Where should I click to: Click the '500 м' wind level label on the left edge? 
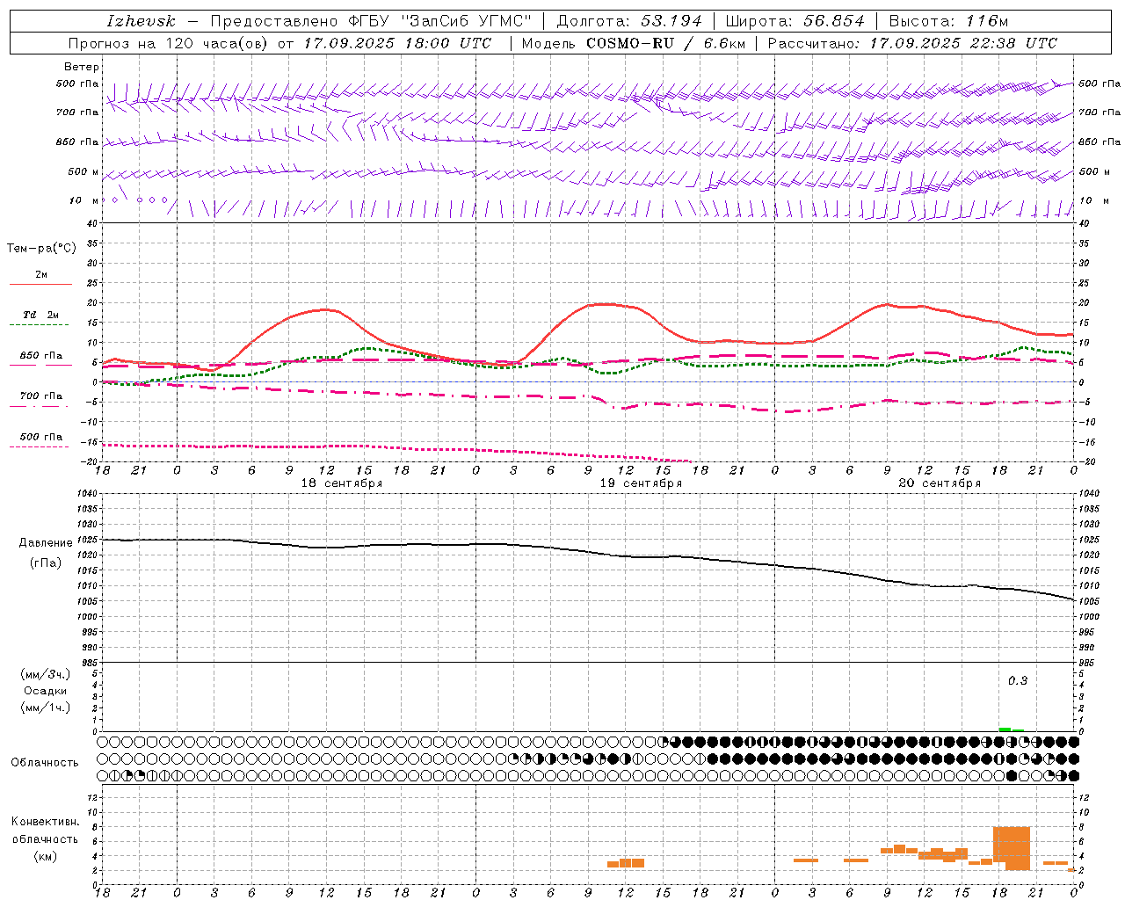tap(83, 171)
